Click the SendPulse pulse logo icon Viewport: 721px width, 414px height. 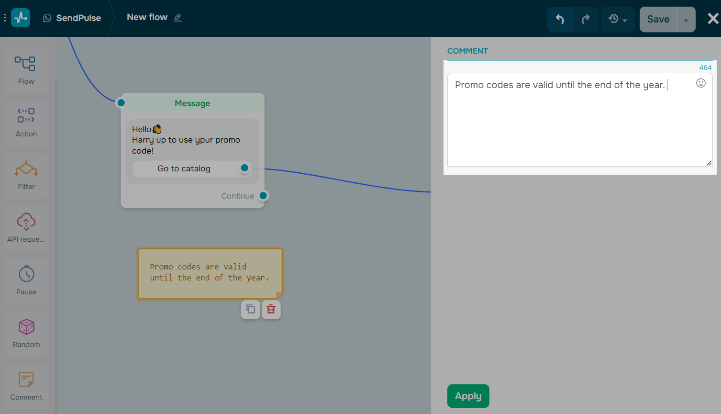click(x=20, y=17)
